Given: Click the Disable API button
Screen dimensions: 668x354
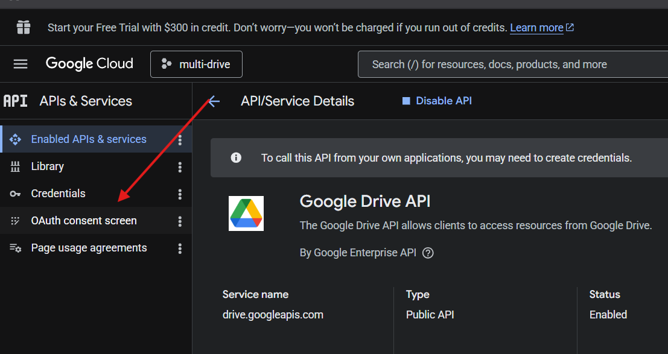Looking at the screenshot, I should coord(437,101).
